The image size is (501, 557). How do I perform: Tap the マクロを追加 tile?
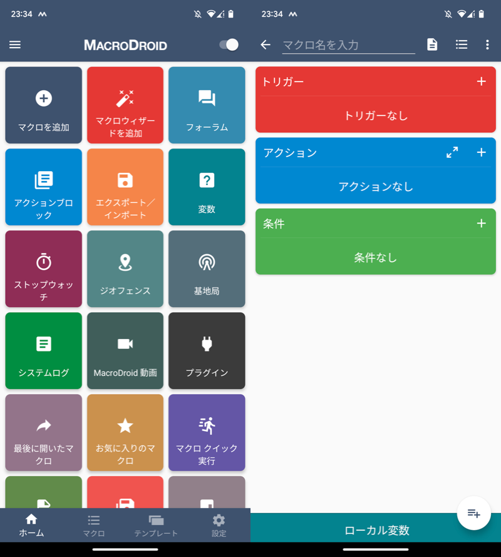click(44, 105)
